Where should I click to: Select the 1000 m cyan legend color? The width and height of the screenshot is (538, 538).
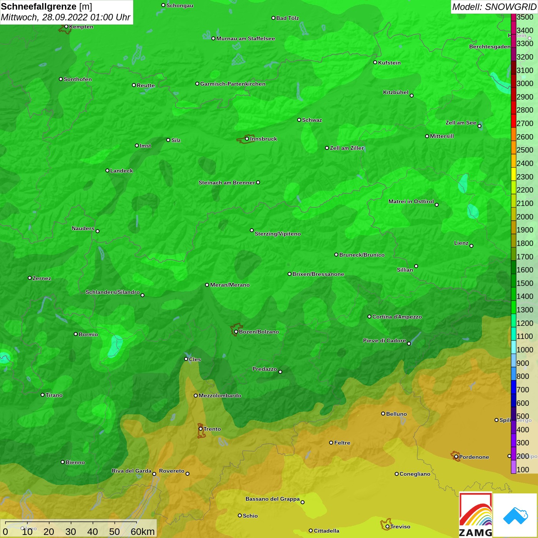pyautogui.click(x=513, y=347)
